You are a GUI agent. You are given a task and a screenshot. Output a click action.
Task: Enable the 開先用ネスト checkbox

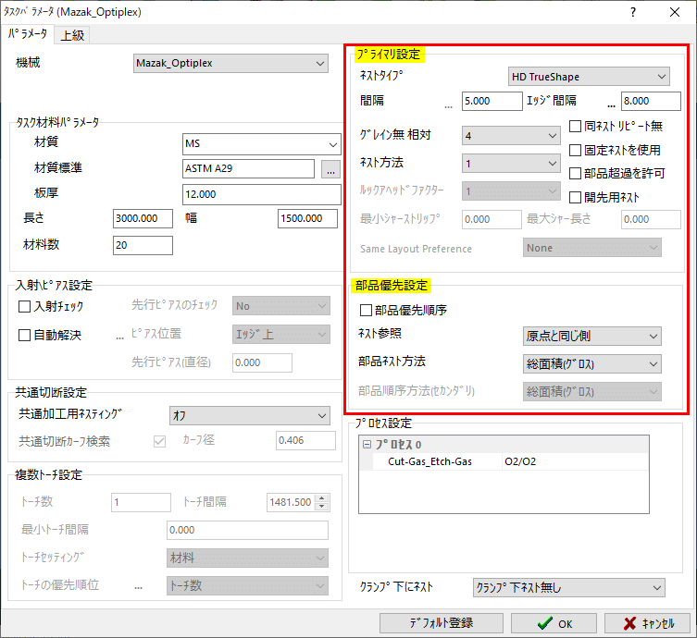[575, 197]
